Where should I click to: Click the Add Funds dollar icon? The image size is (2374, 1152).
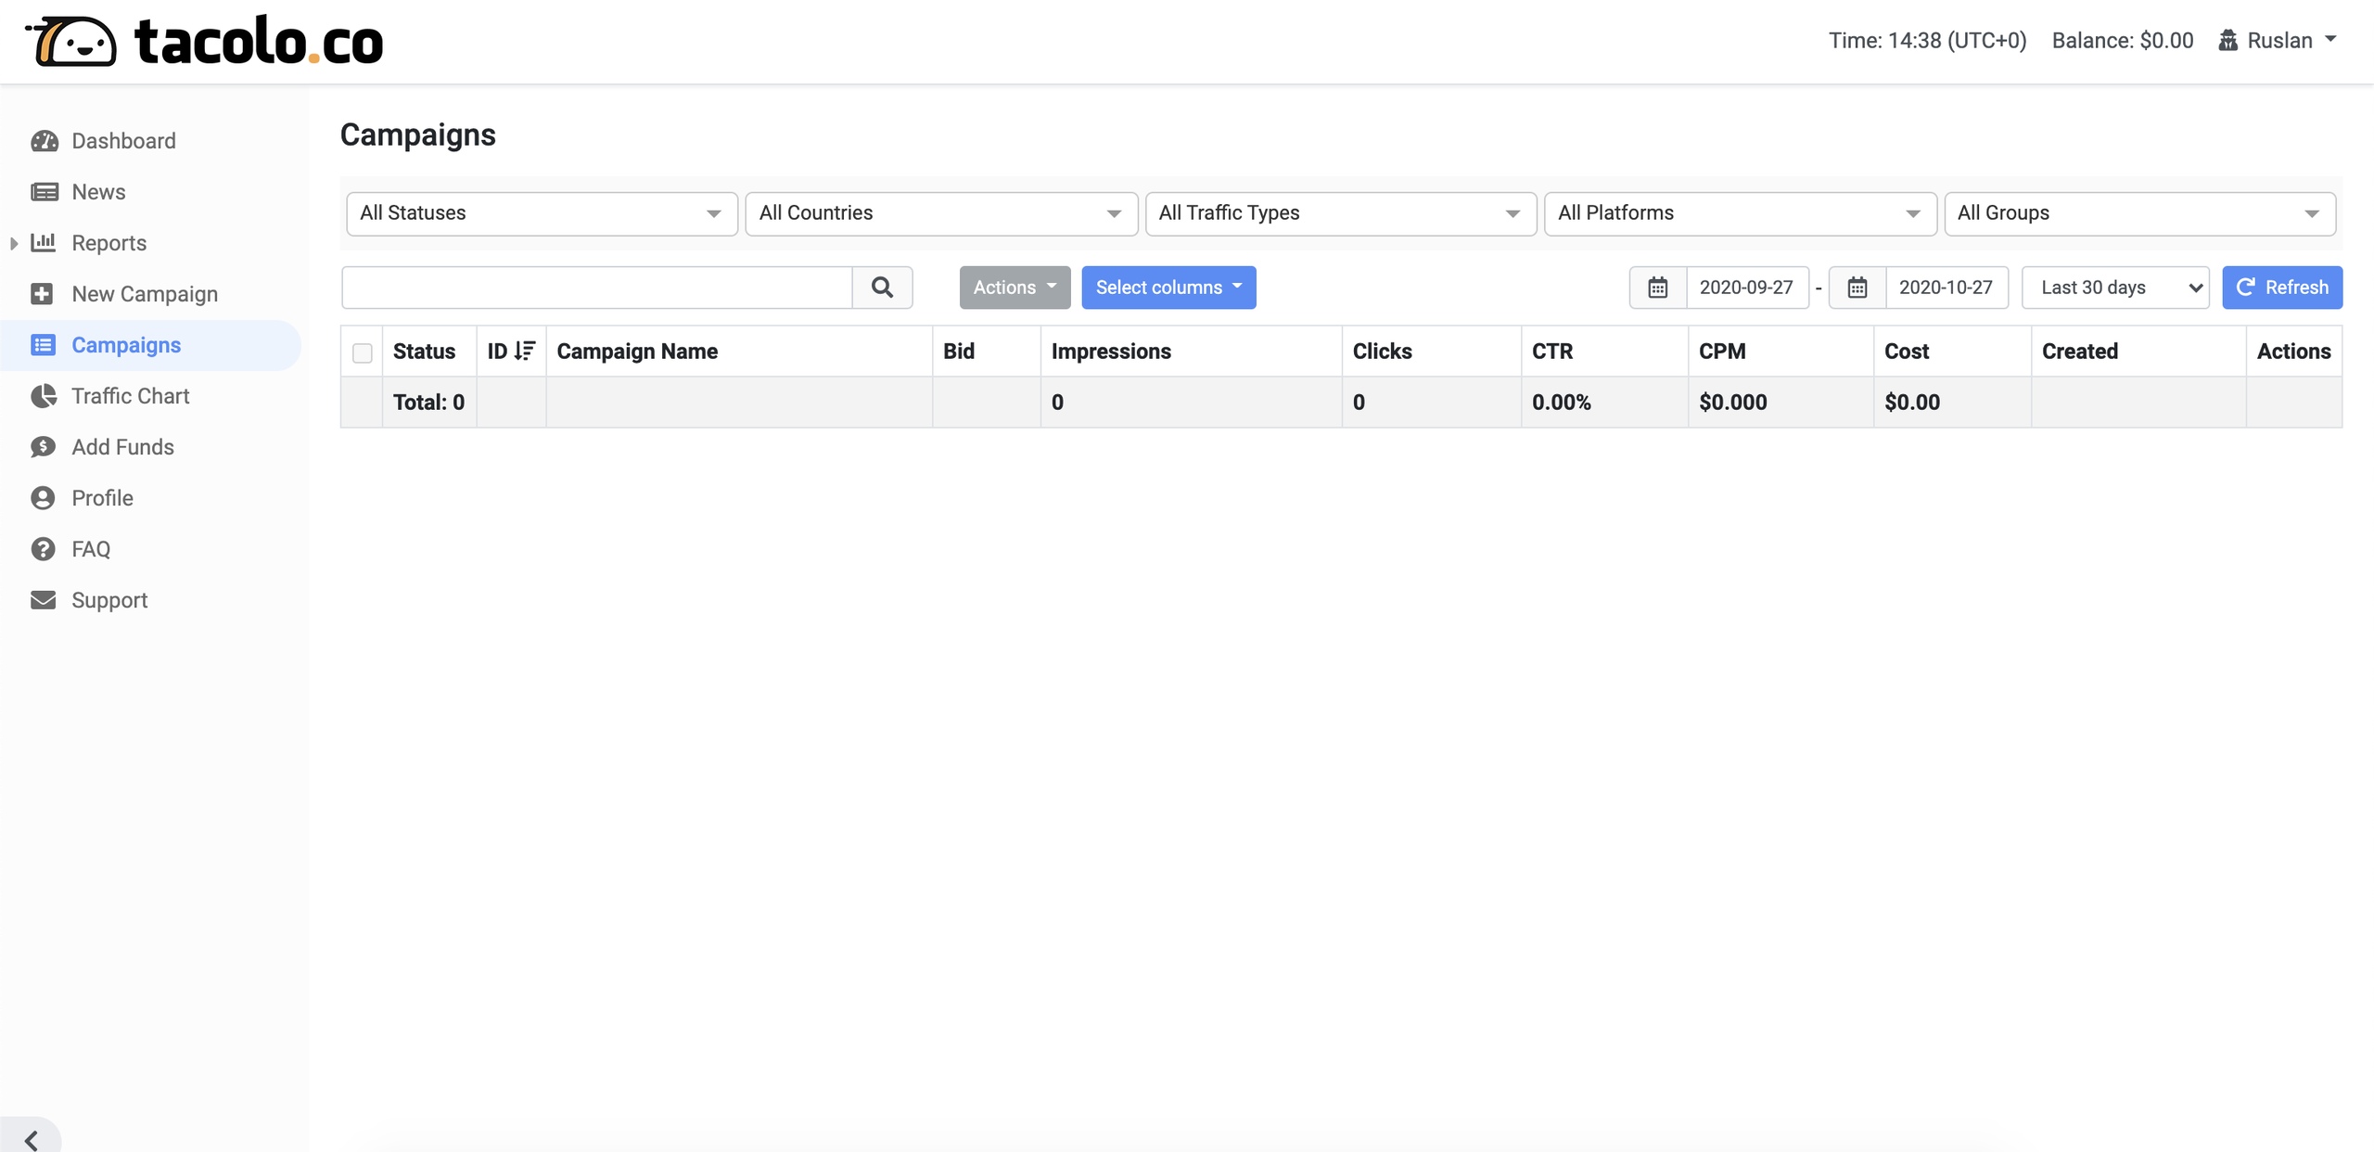point(44,447)
